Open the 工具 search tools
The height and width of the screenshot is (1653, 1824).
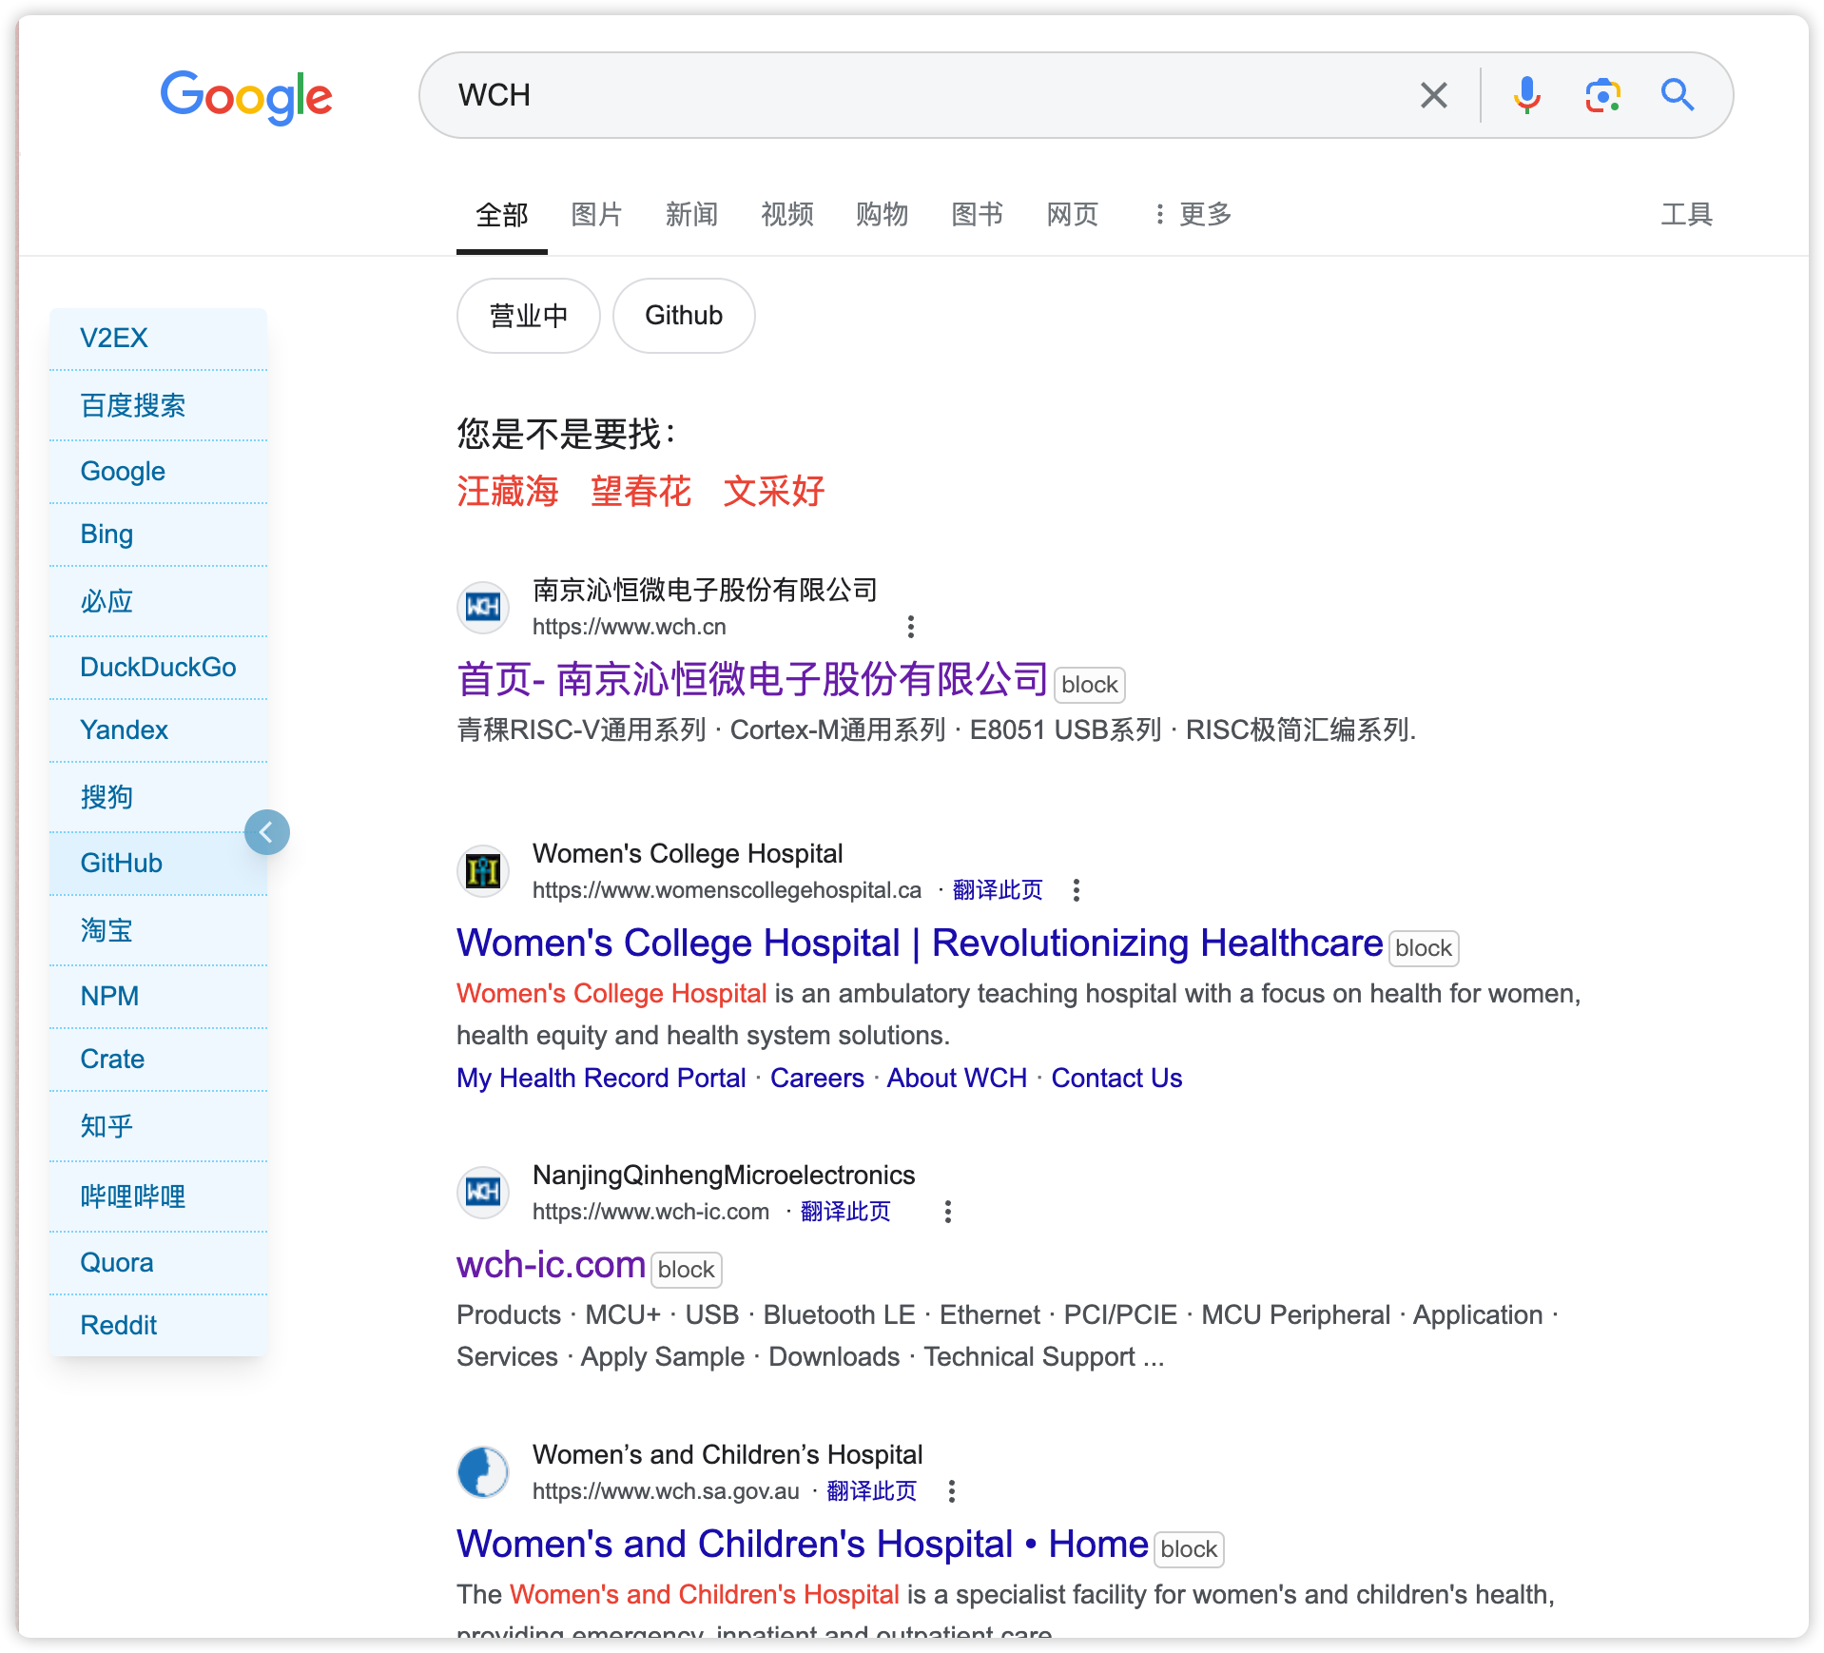click(x=1686, y=215)
